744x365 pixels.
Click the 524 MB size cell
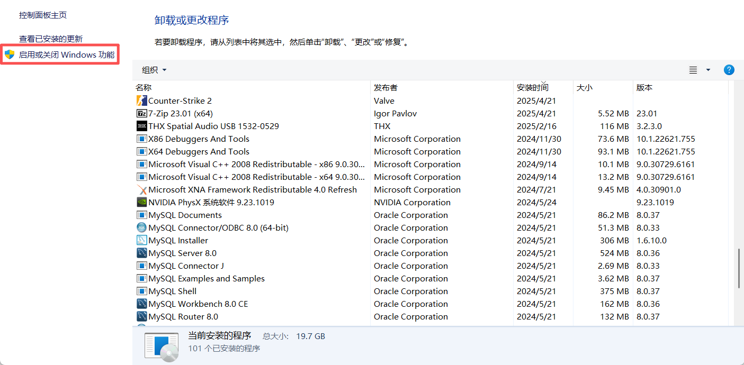(615, 253)
